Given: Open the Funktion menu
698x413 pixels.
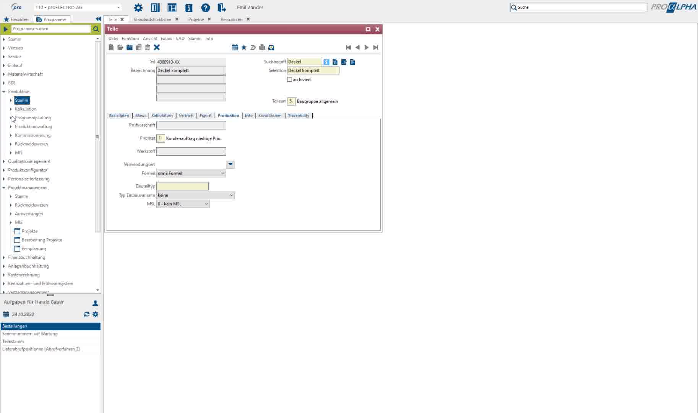Looking at the screenshot, I should [x=130, y=38].
